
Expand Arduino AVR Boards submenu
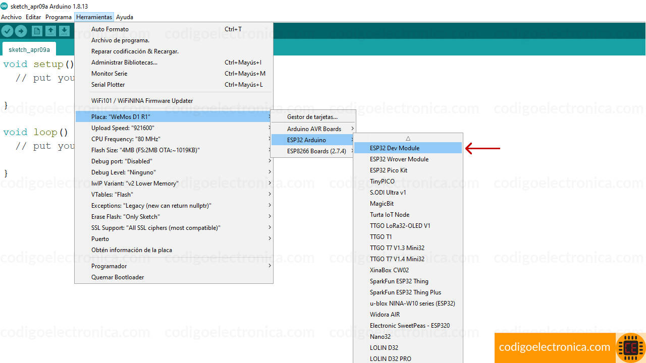click(x=313, y=129)
